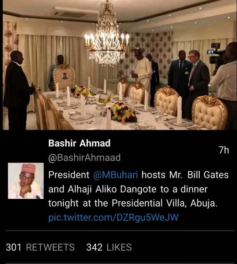
Task: Tap the chandelier in the tweet photo
Action: coord(107,37)
